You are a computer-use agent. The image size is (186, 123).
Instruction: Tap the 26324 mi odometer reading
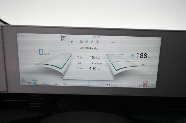(x=144, y=86)
